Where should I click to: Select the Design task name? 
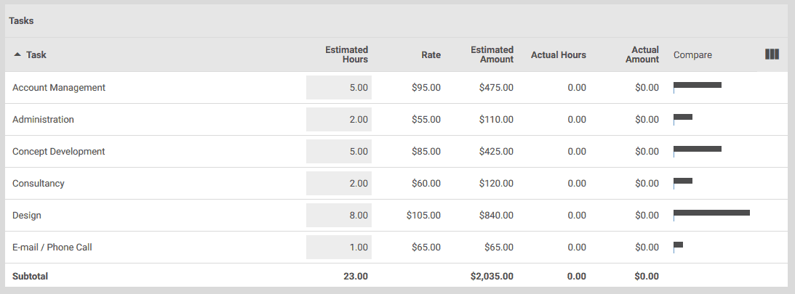(27, 216)
